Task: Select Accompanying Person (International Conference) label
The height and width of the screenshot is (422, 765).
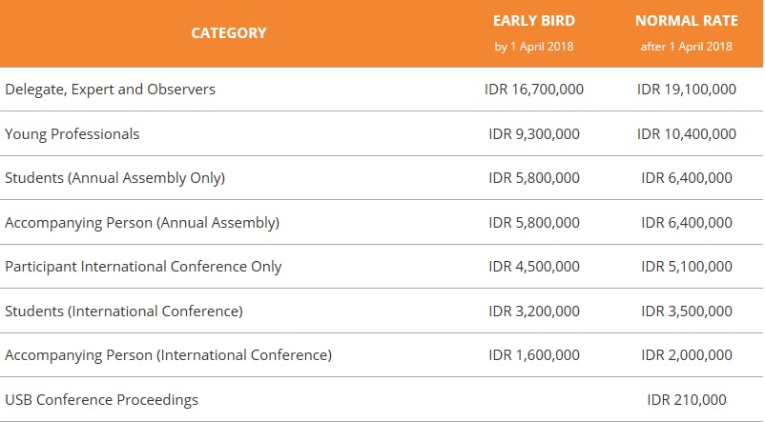Action: [x=168, y=355]
